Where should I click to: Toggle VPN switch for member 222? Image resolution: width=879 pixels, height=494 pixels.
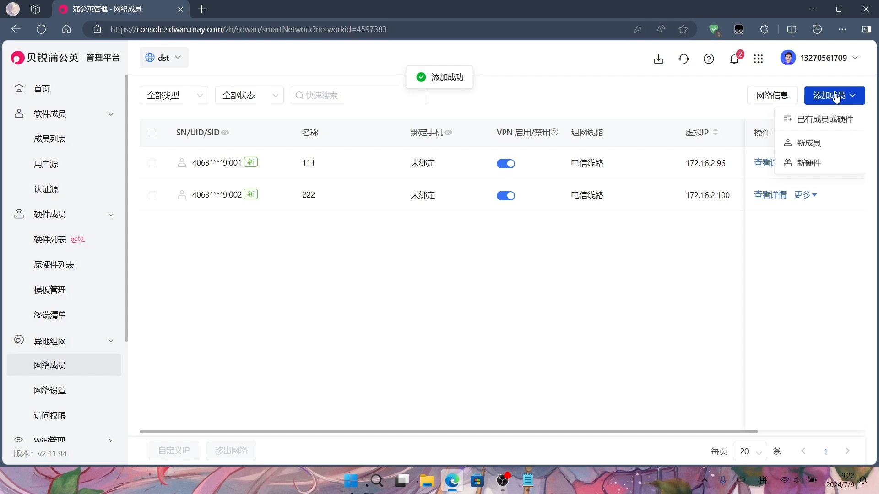506,195
